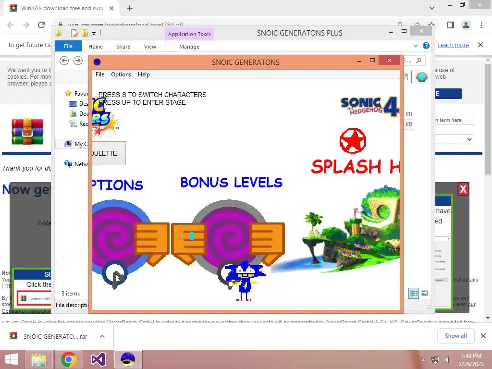The image size is (492, 369).
Task: Click the Explorer search magnifier icon
Action: click(x=418, y=61)
